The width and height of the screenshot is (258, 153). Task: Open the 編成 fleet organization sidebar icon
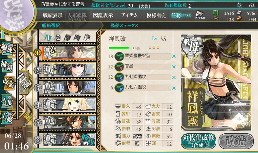tap(7, 48)
